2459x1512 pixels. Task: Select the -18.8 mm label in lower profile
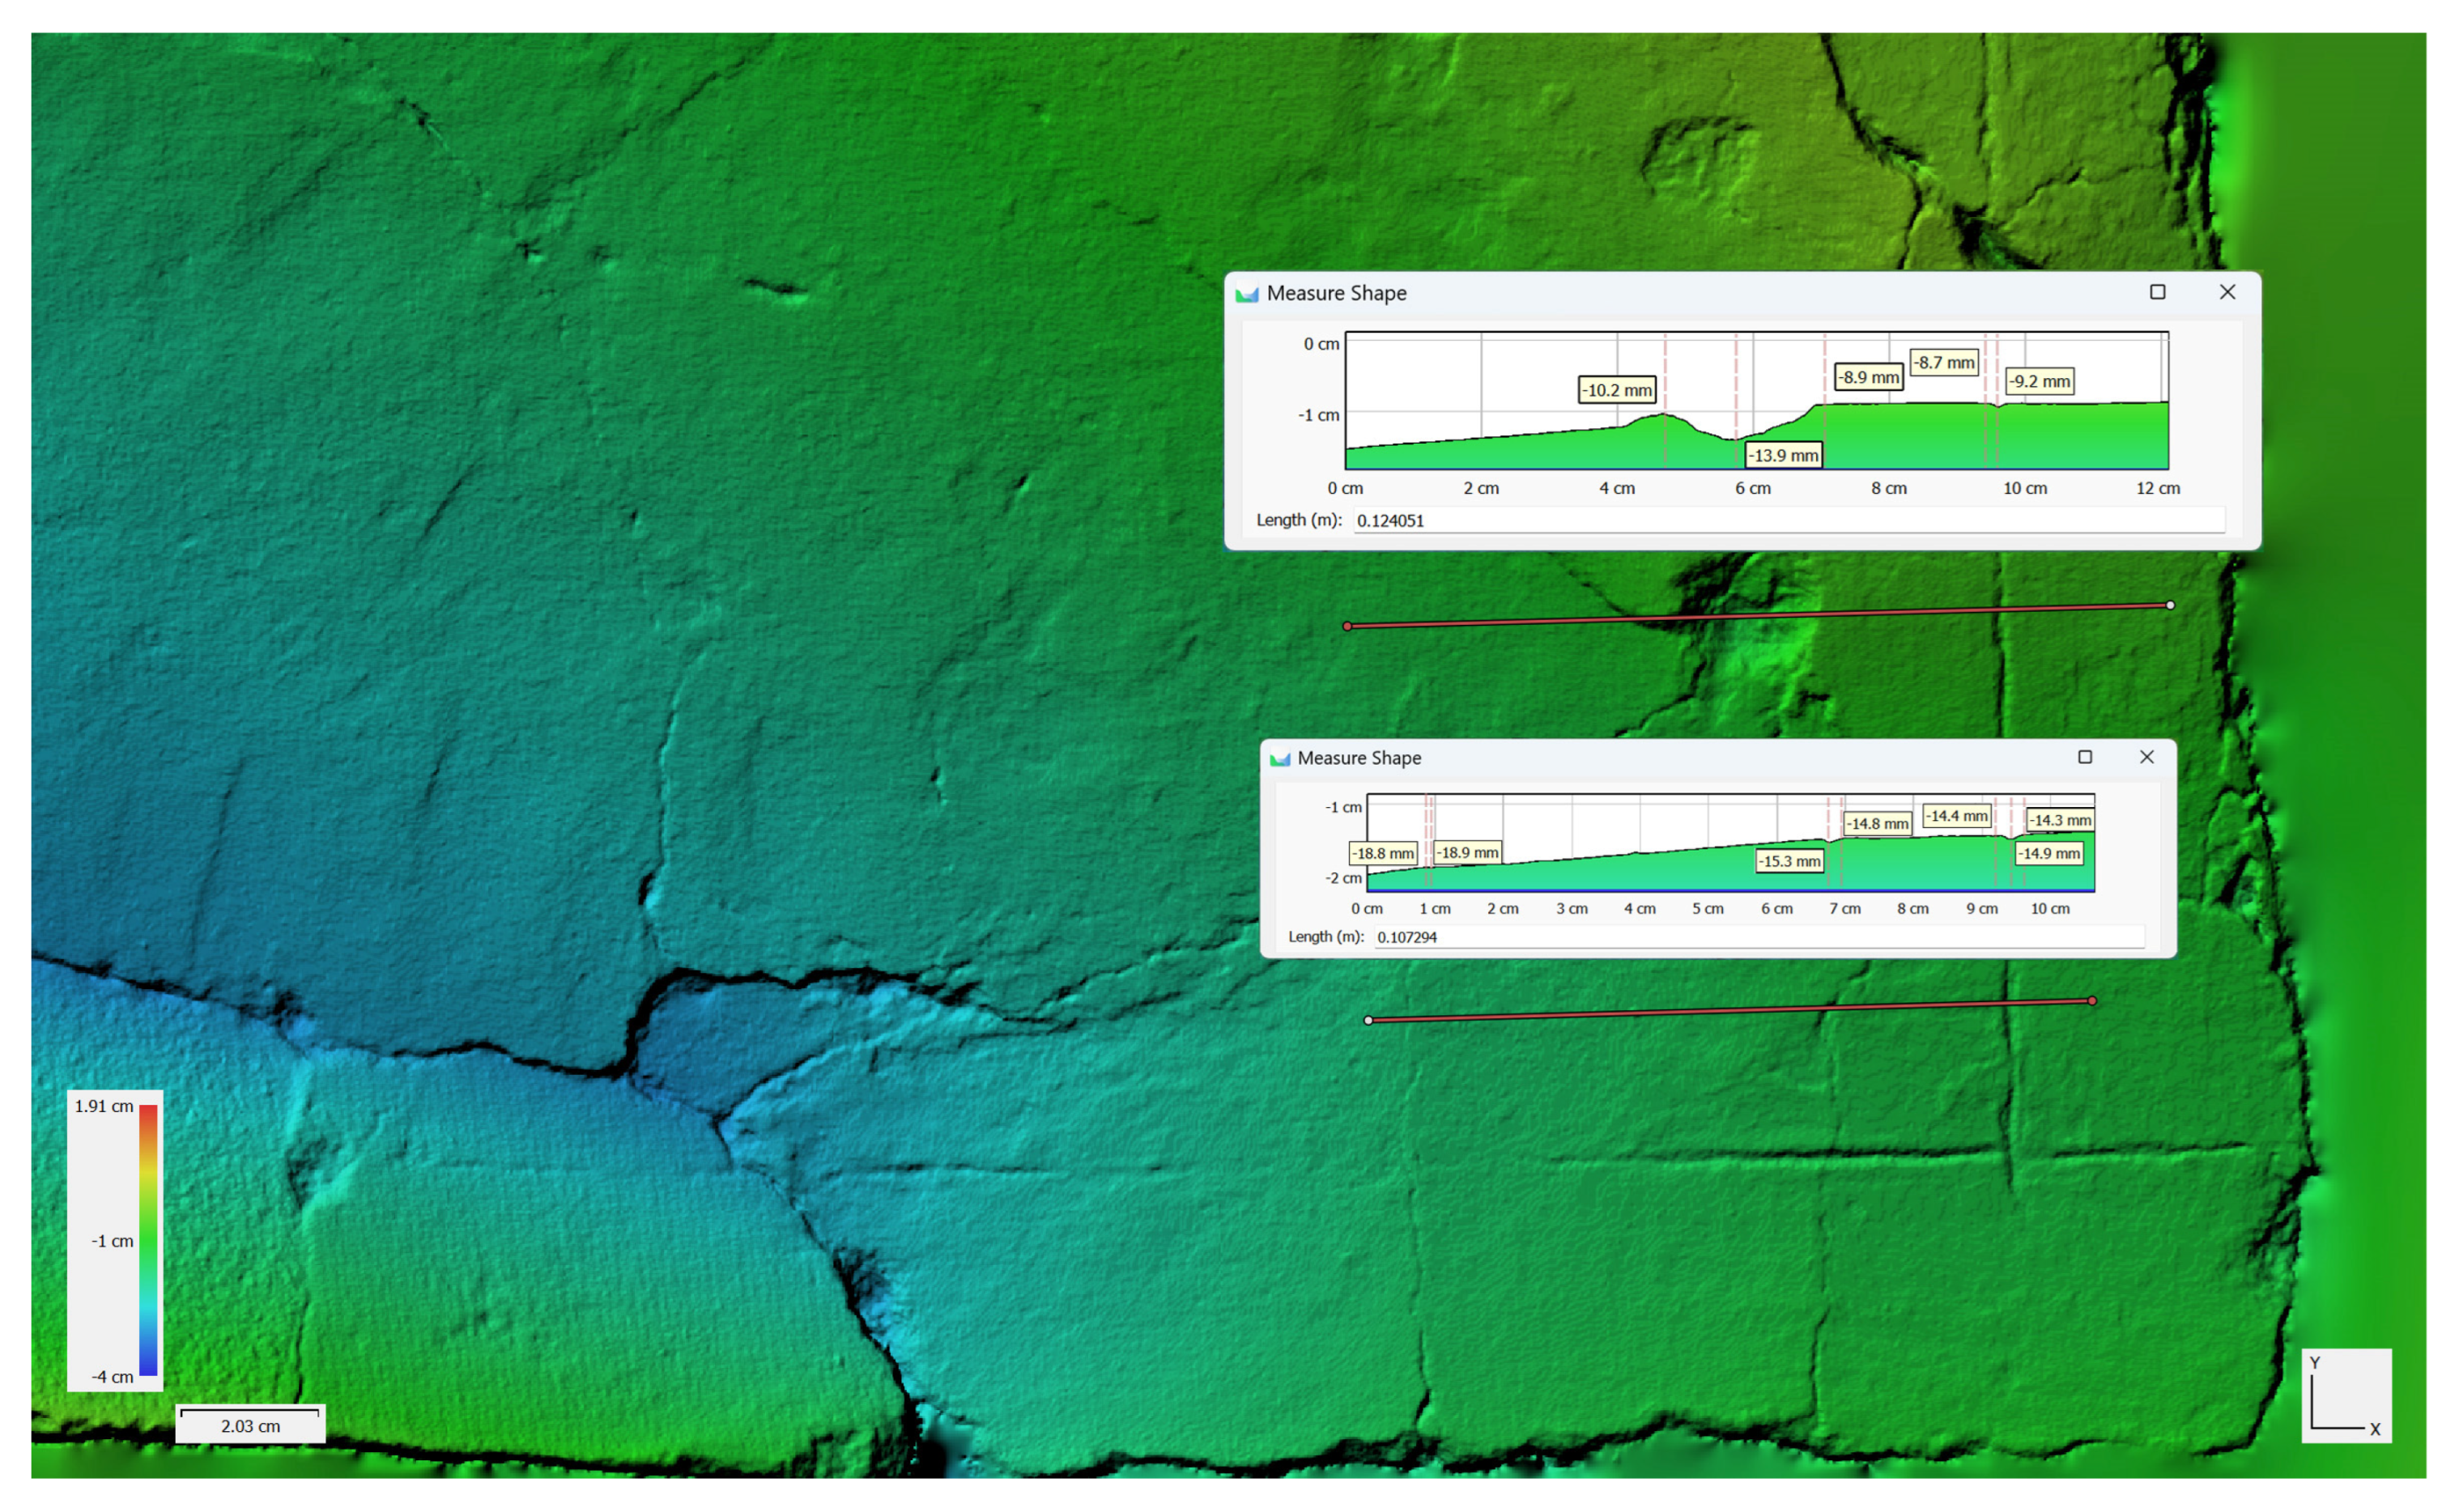point(1383,853)
